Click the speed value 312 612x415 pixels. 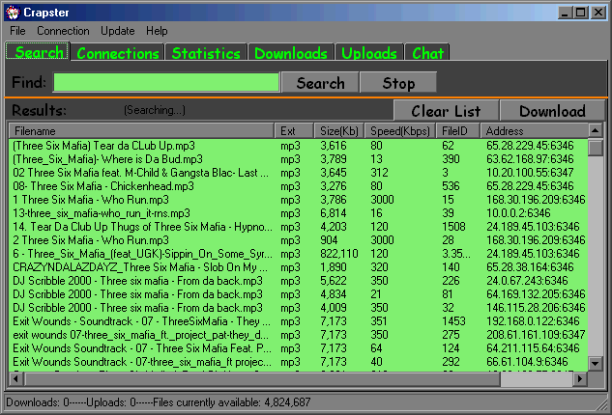point(379,173)
